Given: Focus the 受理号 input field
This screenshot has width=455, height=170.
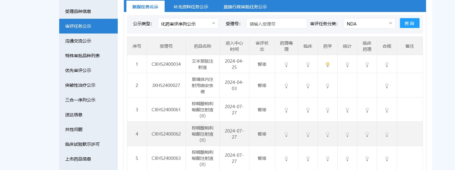Looking at the screenshot, I should [277, 23].
